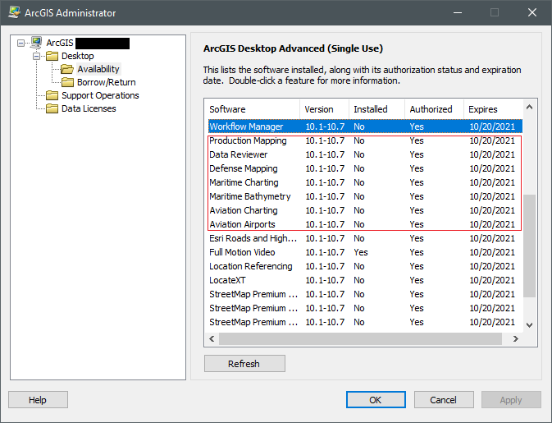
Task: Select the Desktop tree label
Action: pos(77,56)
